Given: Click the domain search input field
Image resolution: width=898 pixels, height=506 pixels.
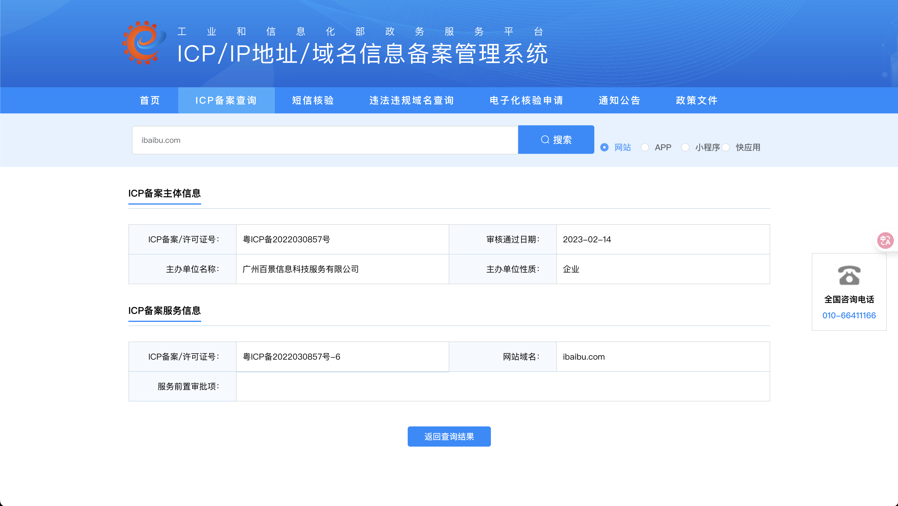Looking at the screenshot, I should point(324,140).
